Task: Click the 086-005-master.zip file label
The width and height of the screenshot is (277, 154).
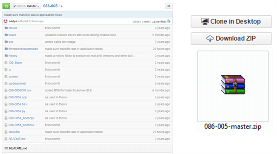Action: pos(233,126)
